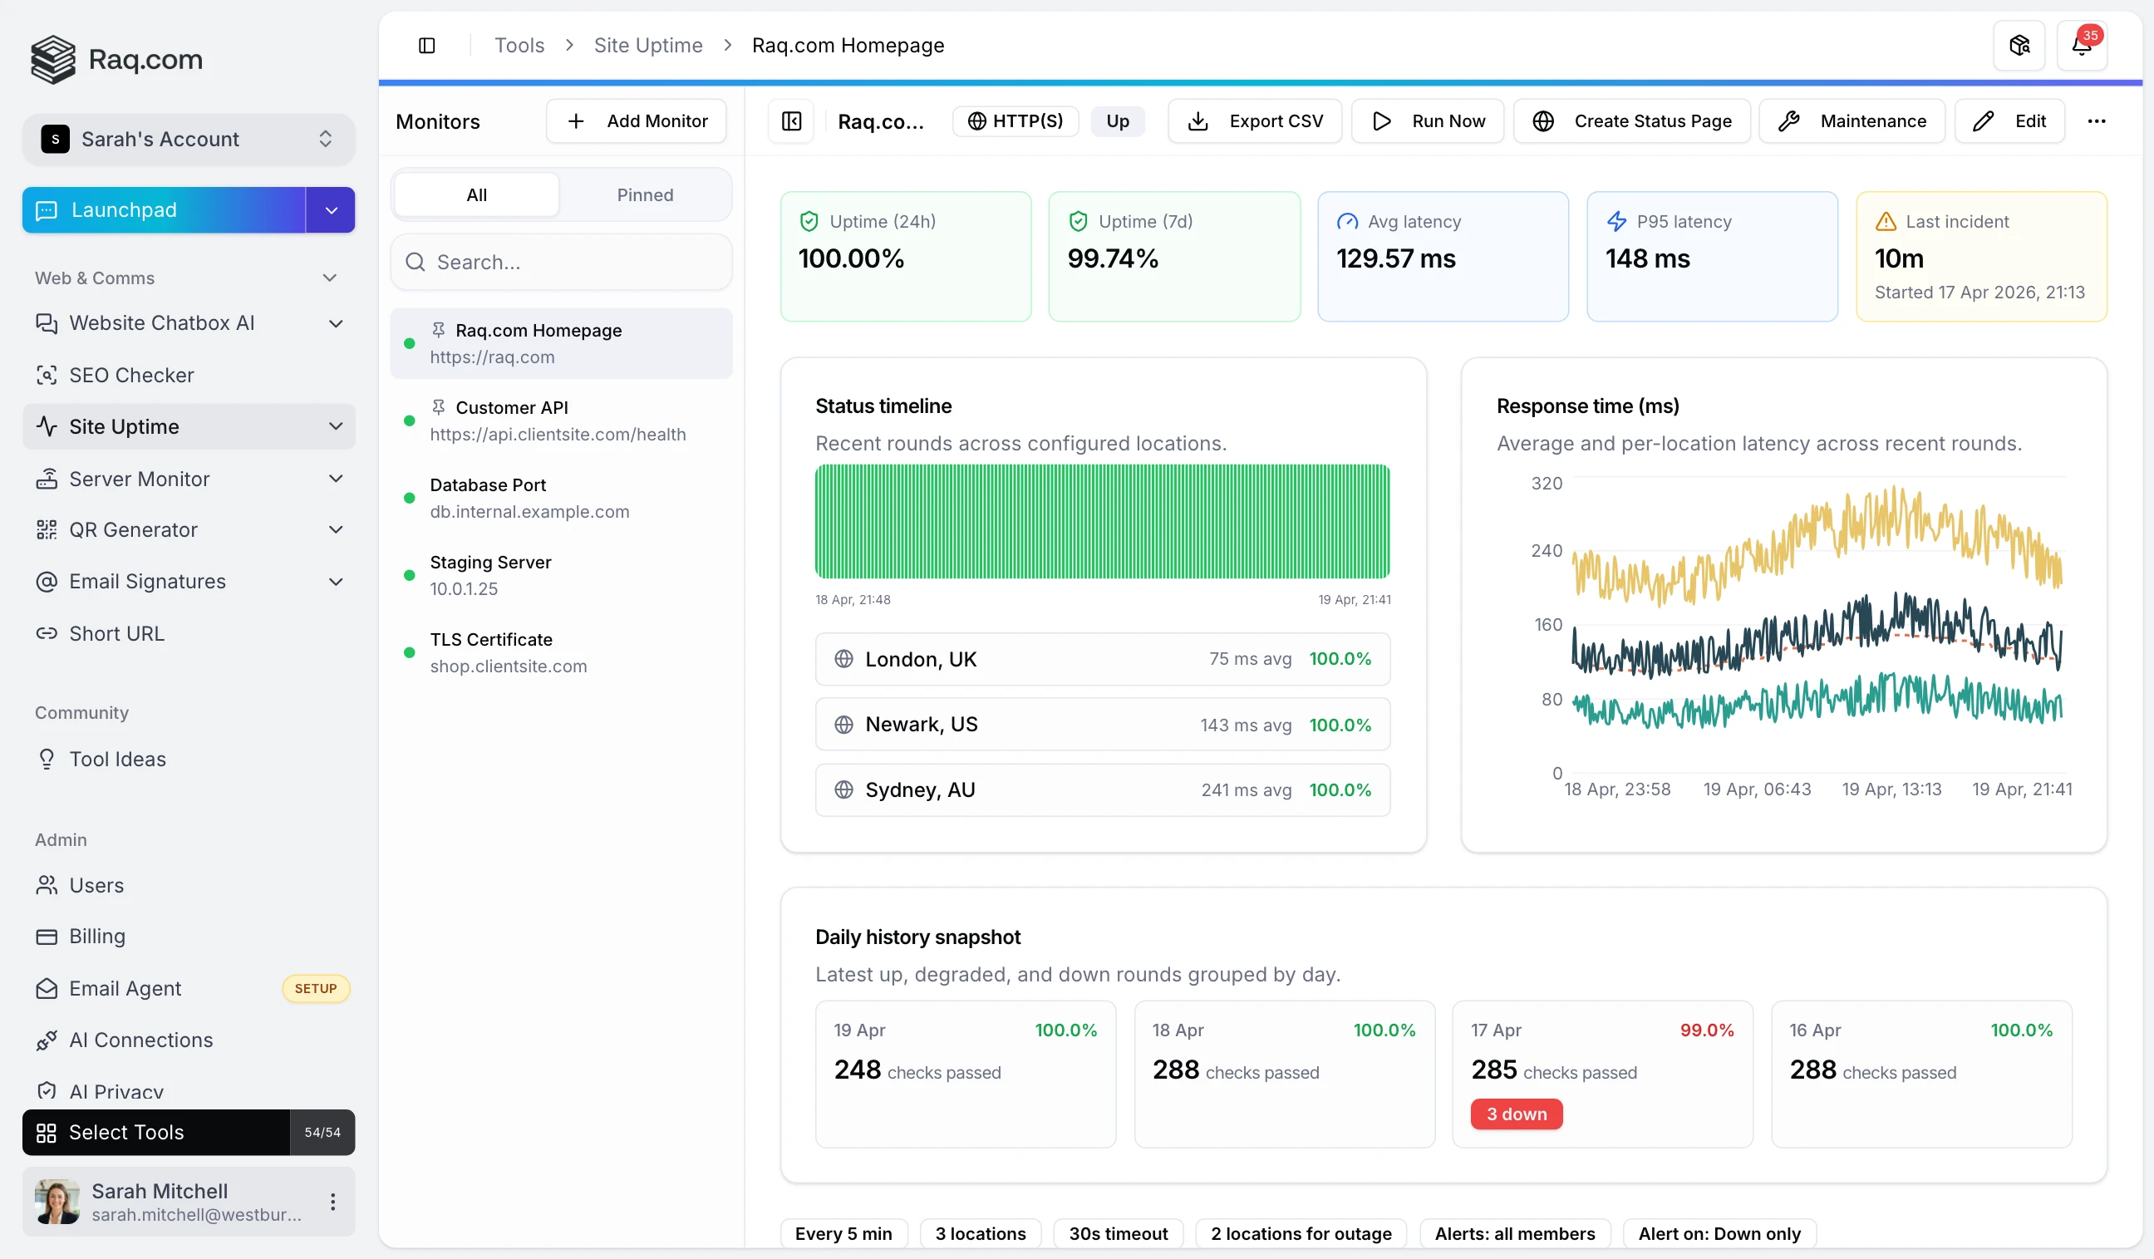Toggle the breadcrumb sidebar panel collapse
The image size is (2154, 1259).
pos(427,46)
